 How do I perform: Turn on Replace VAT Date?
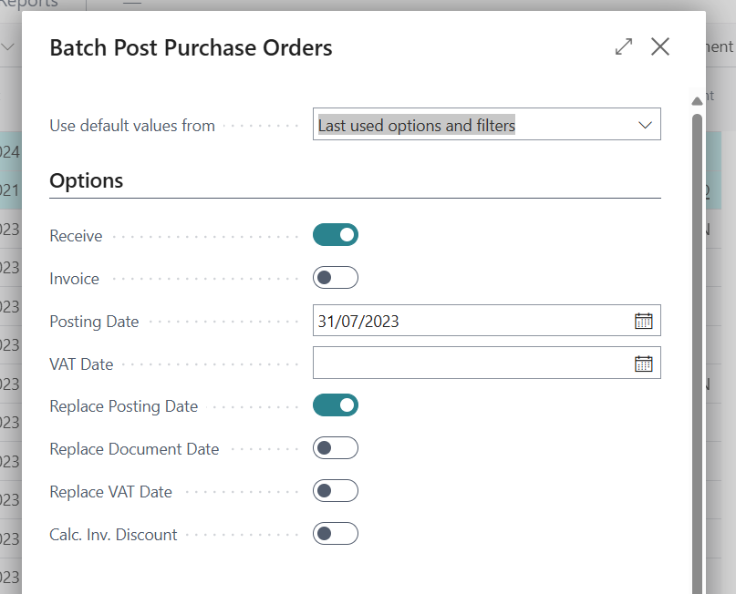point(336,491)
